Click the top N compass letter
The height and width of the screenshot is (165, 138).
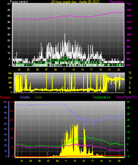130,73
